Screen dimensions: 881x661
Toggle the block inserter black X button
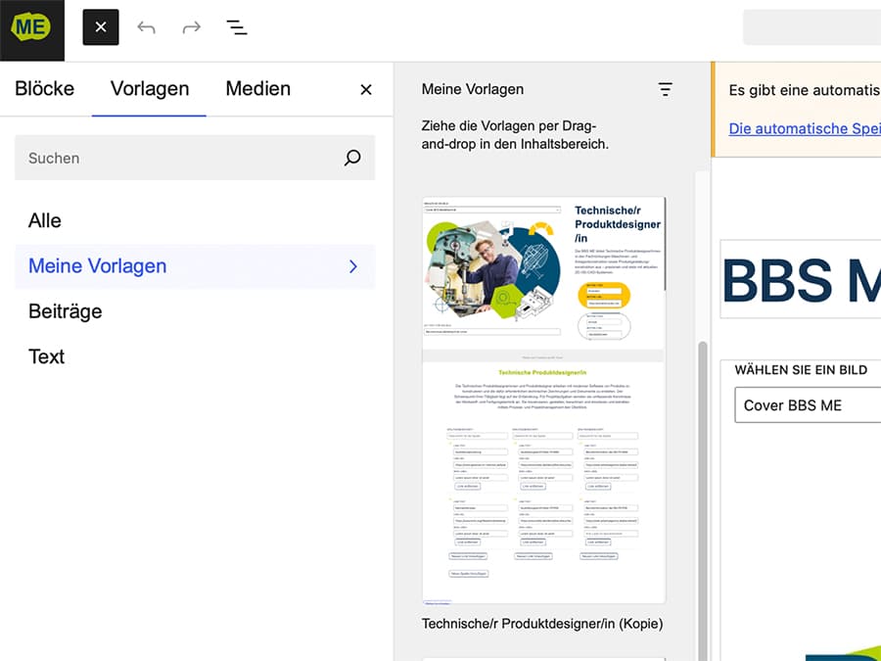(x=101, y=27)
